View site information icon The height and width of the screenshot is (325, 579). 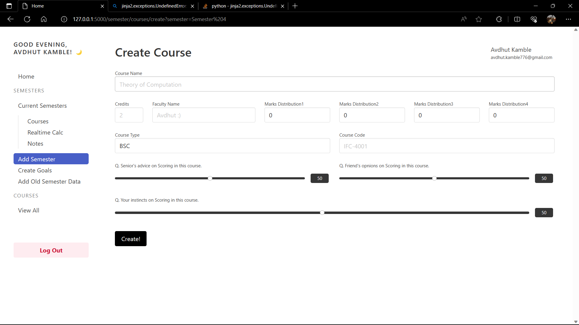pos(64,19)
